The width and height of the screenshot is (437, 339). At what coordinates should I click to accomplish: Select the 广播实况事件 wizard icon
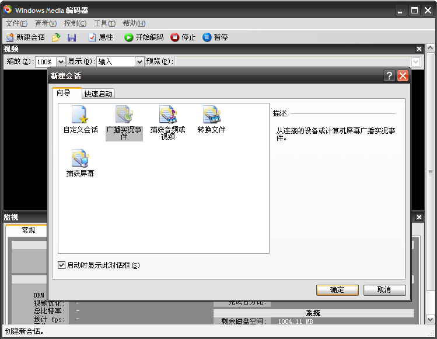click(124, 123)
